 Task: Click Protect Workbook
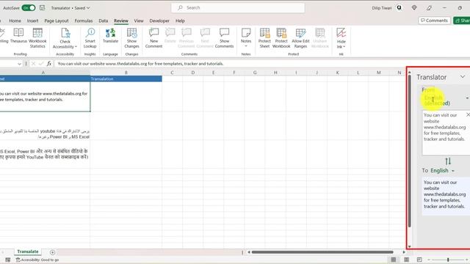coord(281,38)
